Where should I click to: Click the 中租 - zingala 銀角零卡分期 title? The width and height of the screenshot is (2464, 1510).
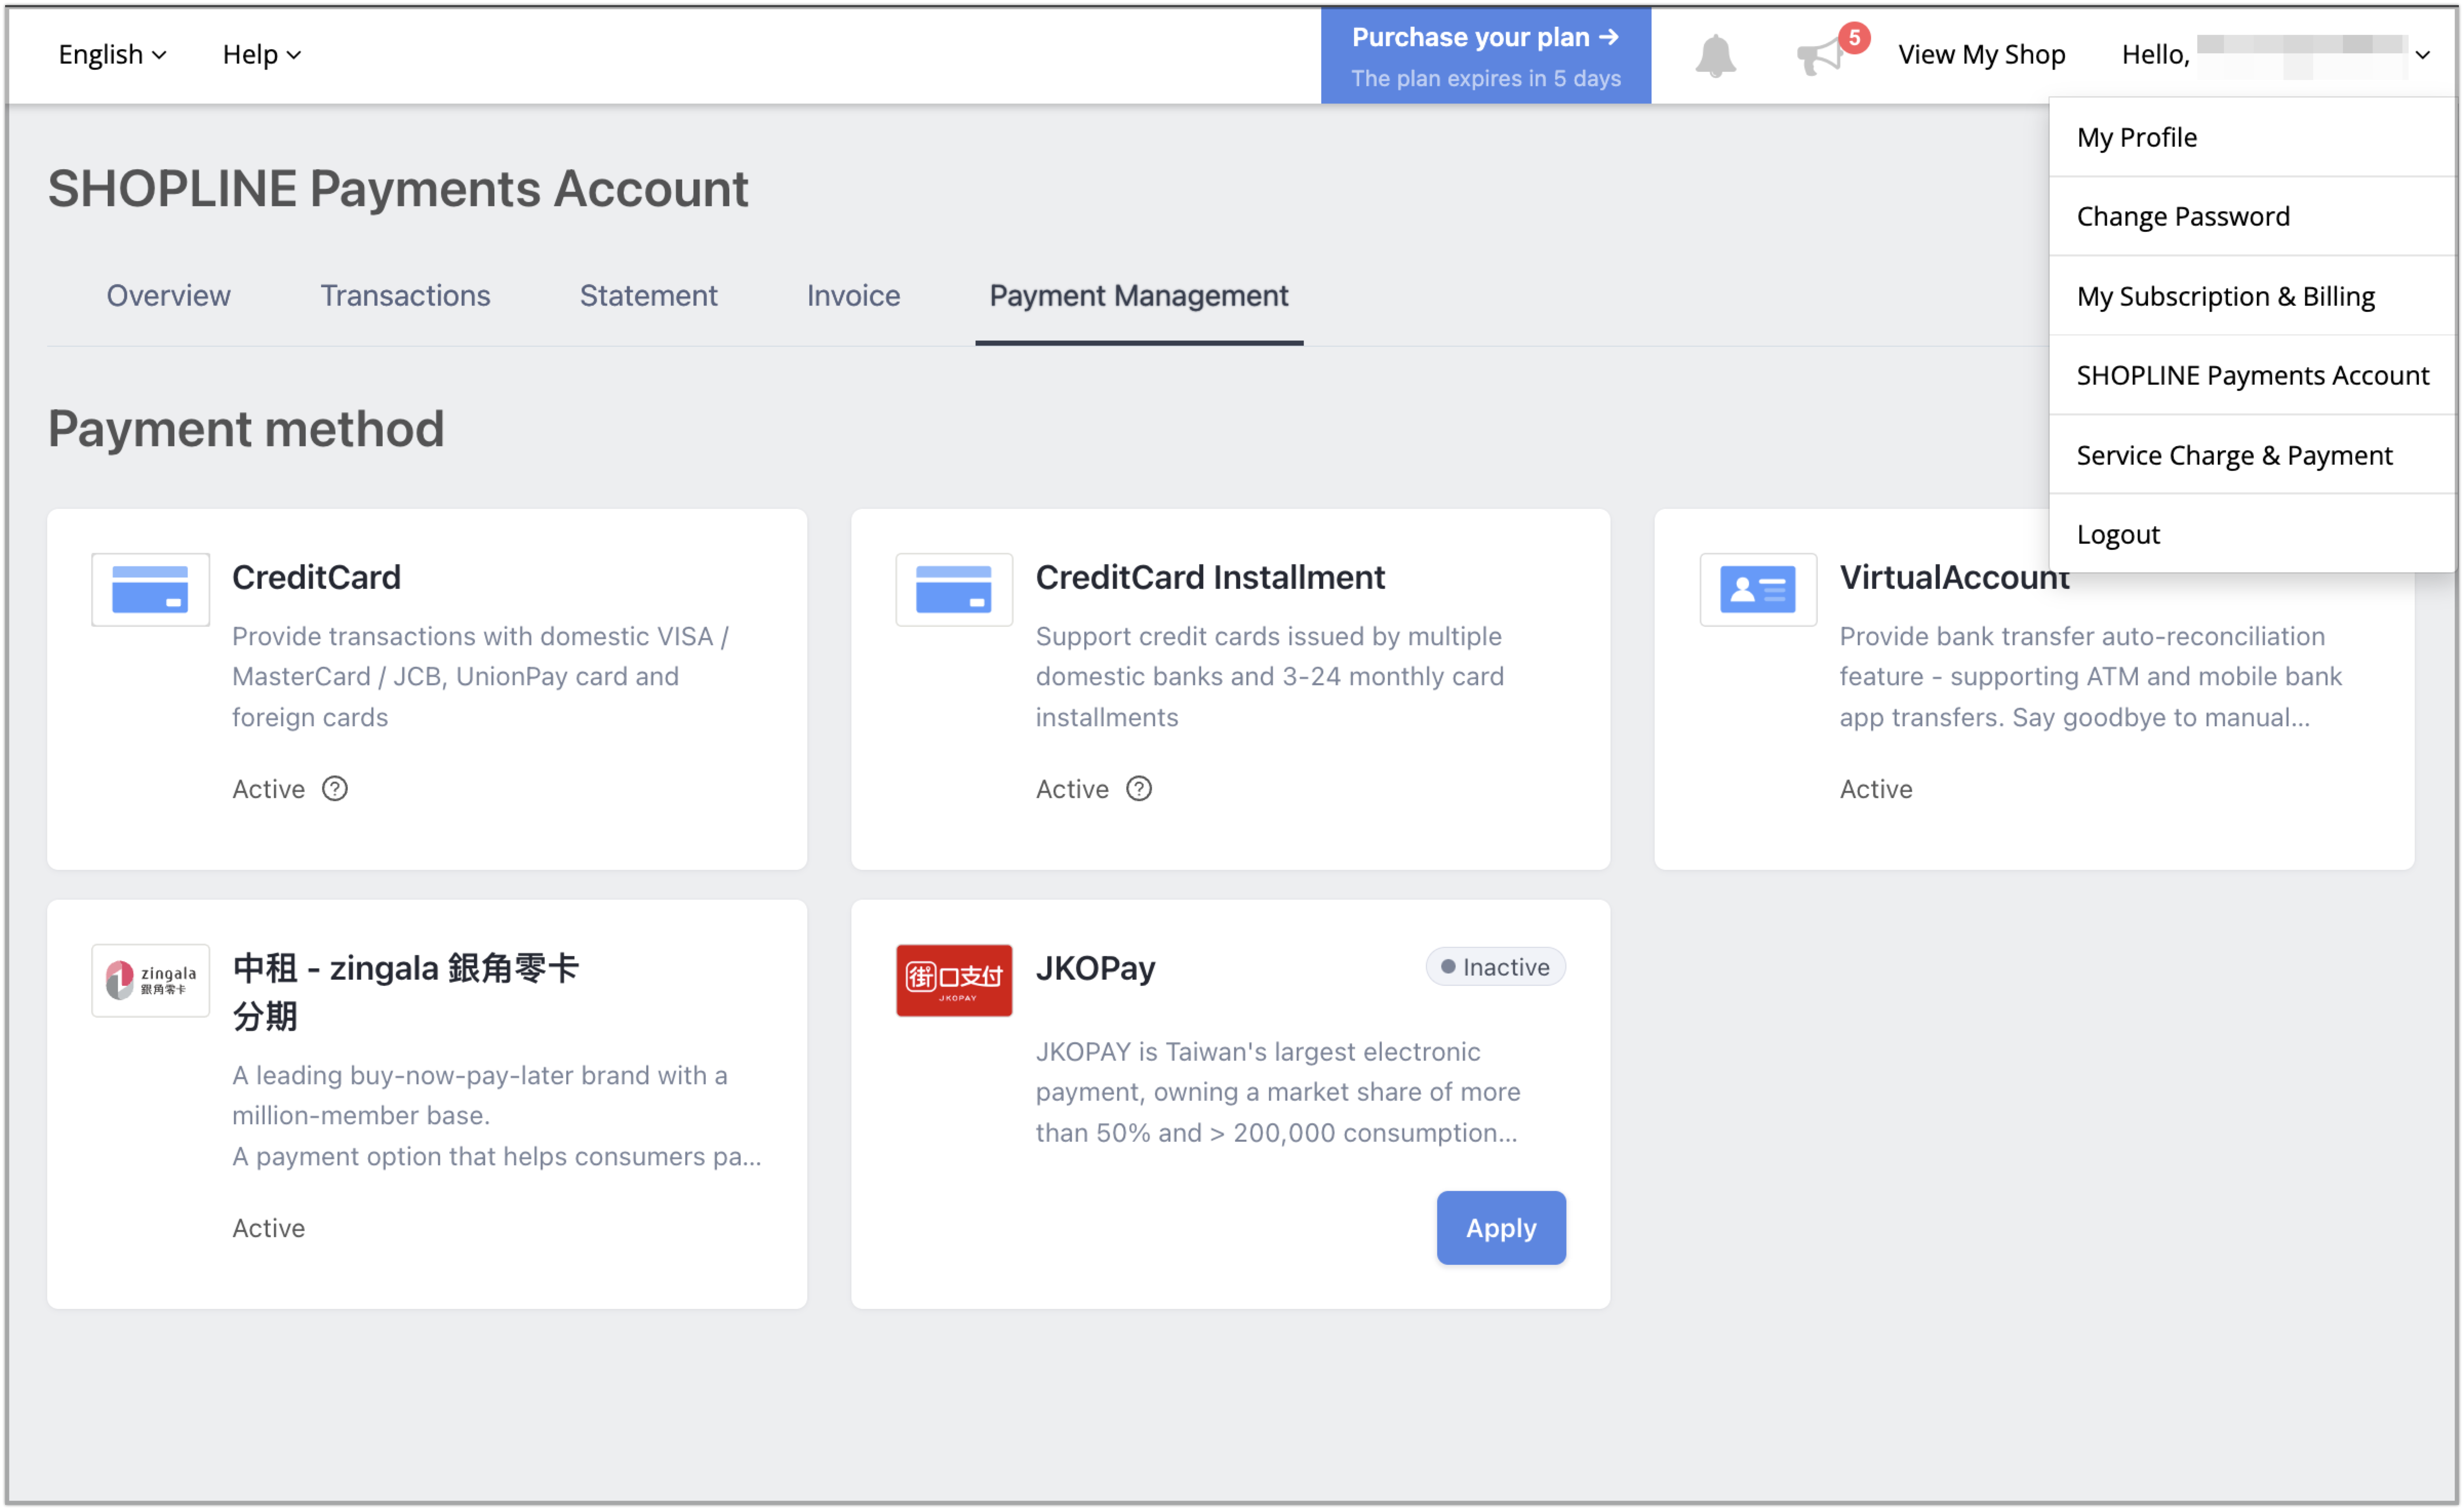coord(405,992)
